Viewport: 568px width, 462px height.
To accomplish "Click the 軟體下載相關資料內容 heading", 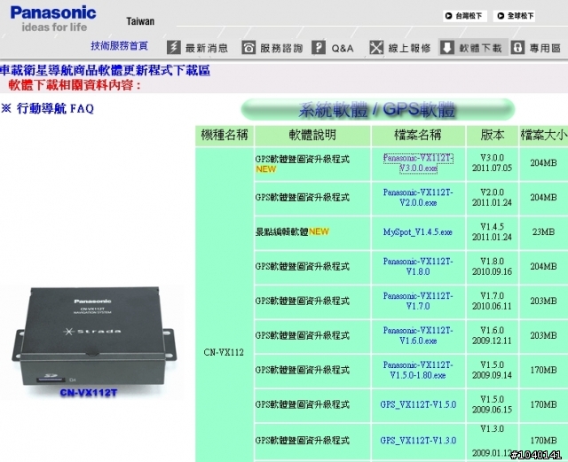I will pos(75,85).
